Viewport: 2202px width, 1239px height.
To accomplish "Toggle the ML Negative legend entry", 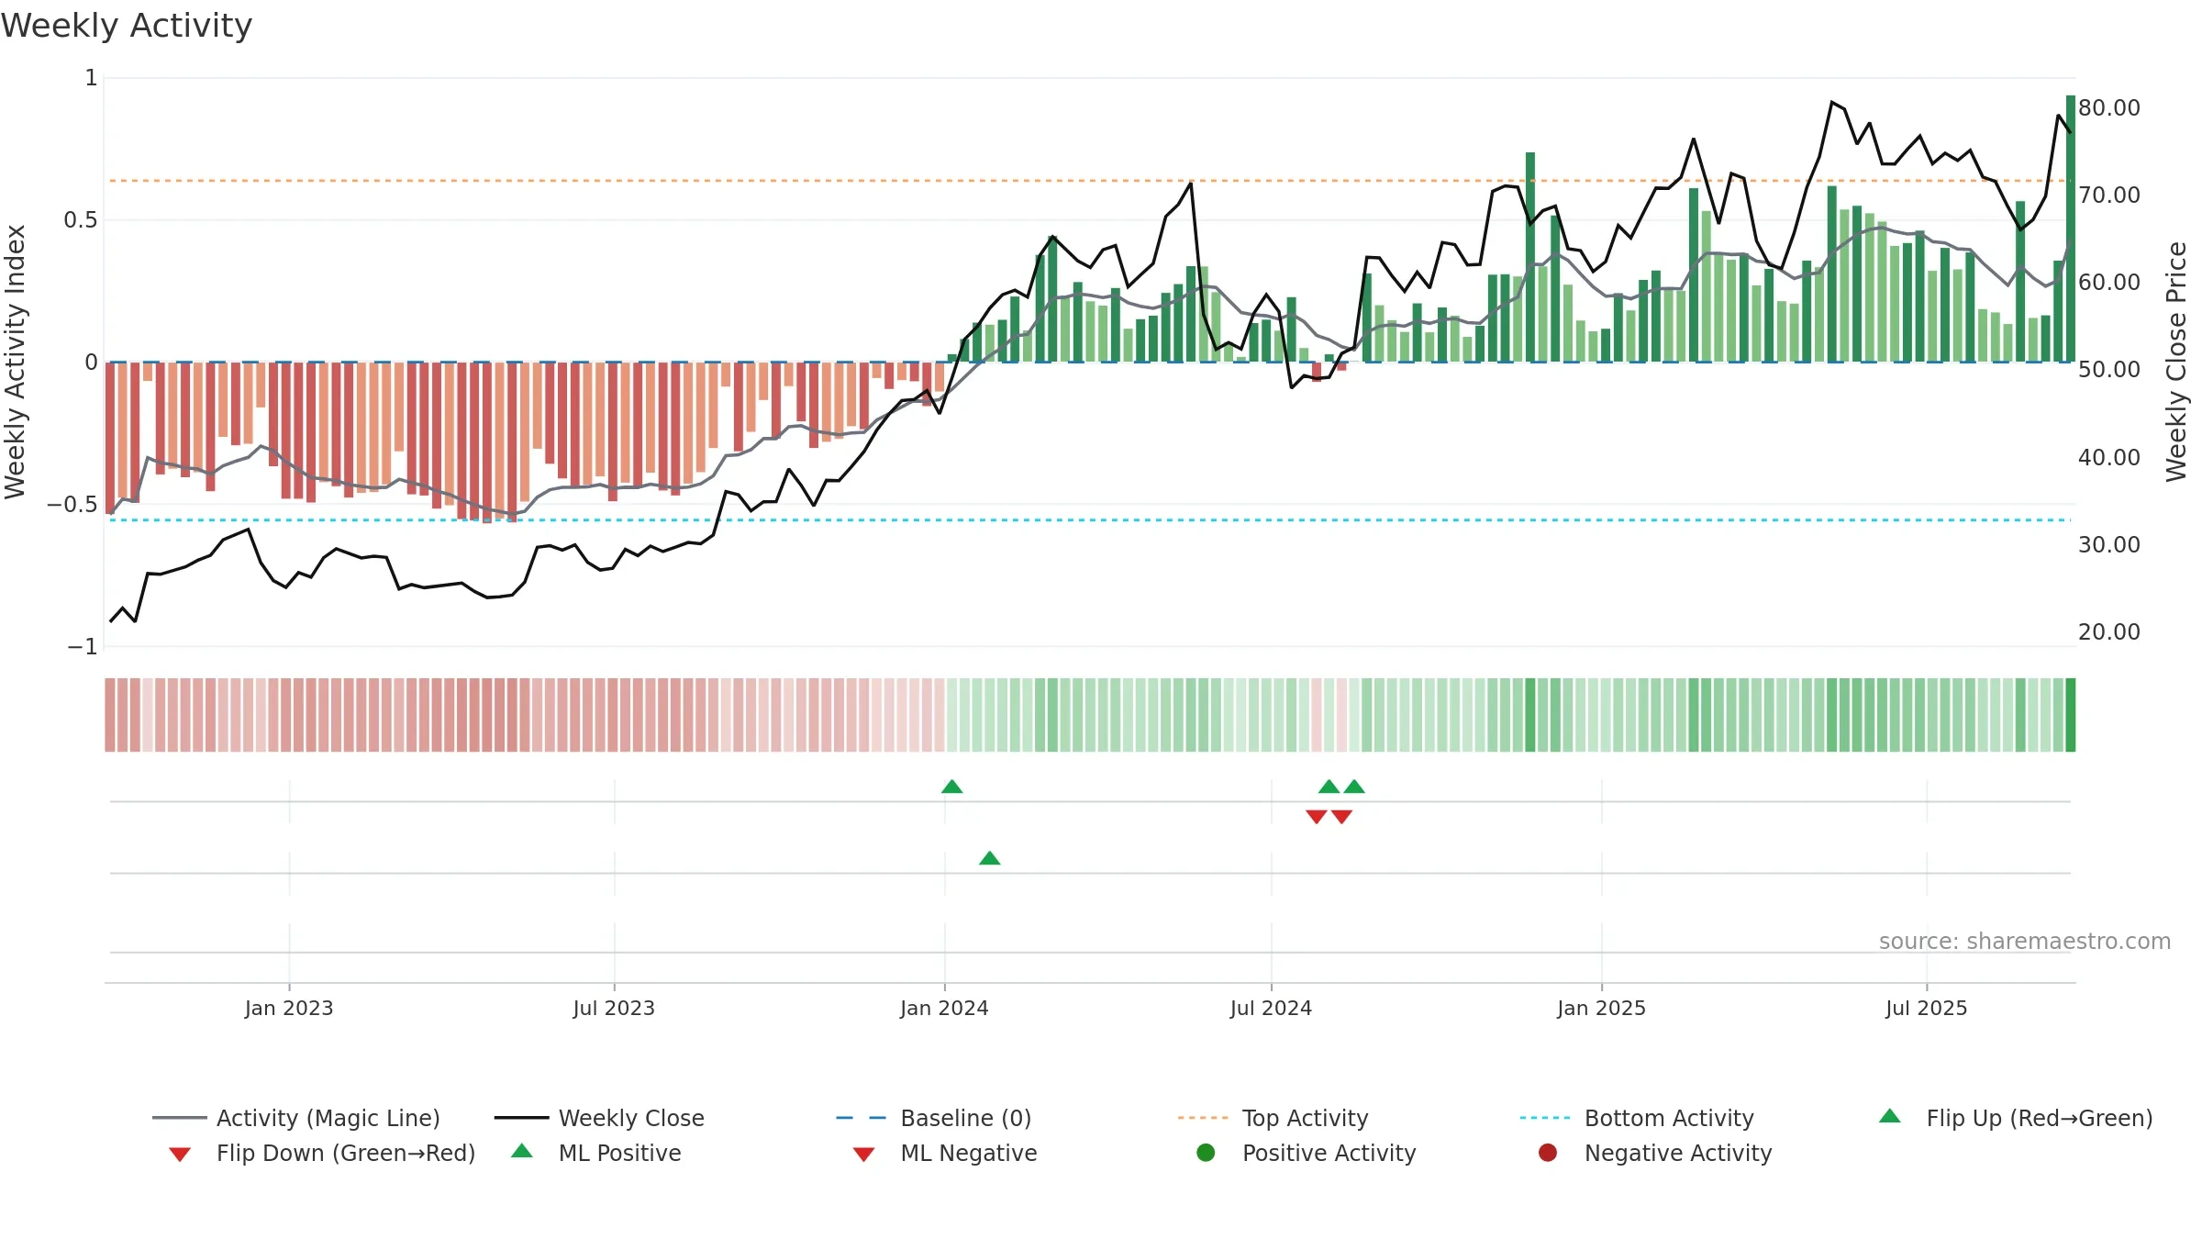I will click(945, 1153).
